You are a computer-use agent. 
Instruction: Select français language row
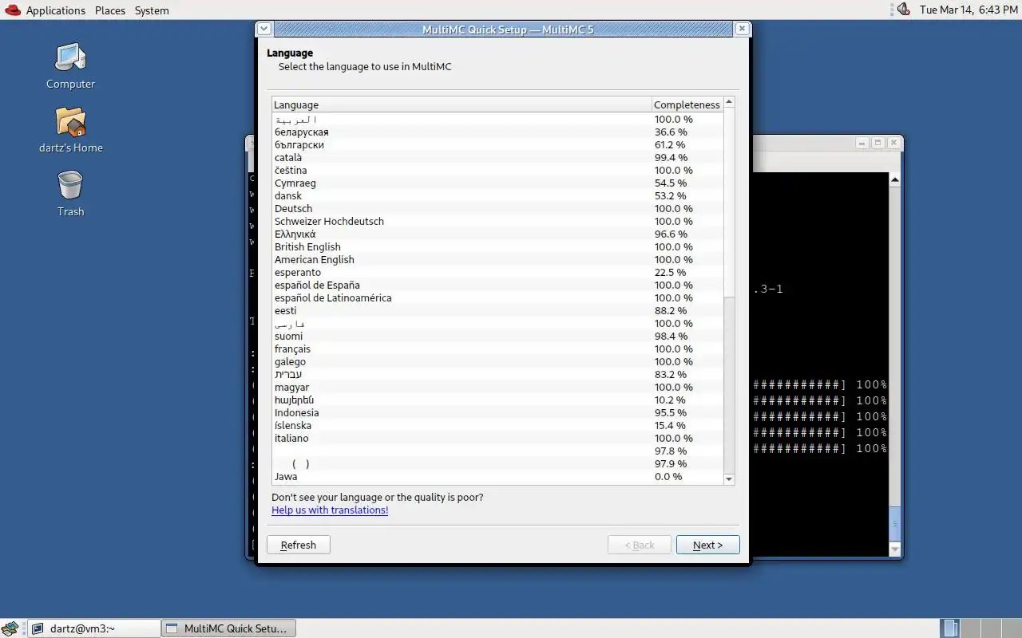[x=497, y=349]
